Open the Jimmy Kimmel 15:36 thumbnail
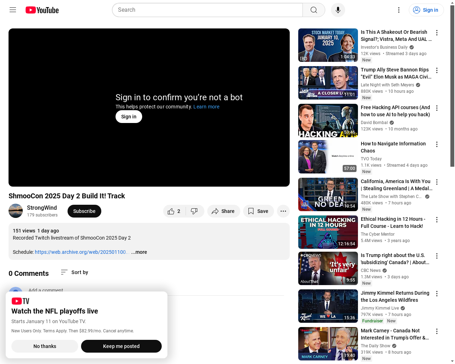The height and width of the screenshot is (364, 455). (x=328, y=306)
